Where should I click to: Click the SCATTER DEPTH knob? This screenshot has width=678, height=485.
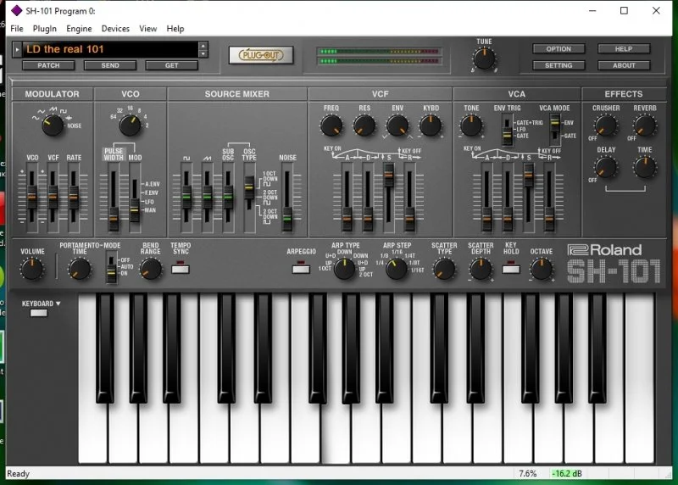click(x=481, y=269)
